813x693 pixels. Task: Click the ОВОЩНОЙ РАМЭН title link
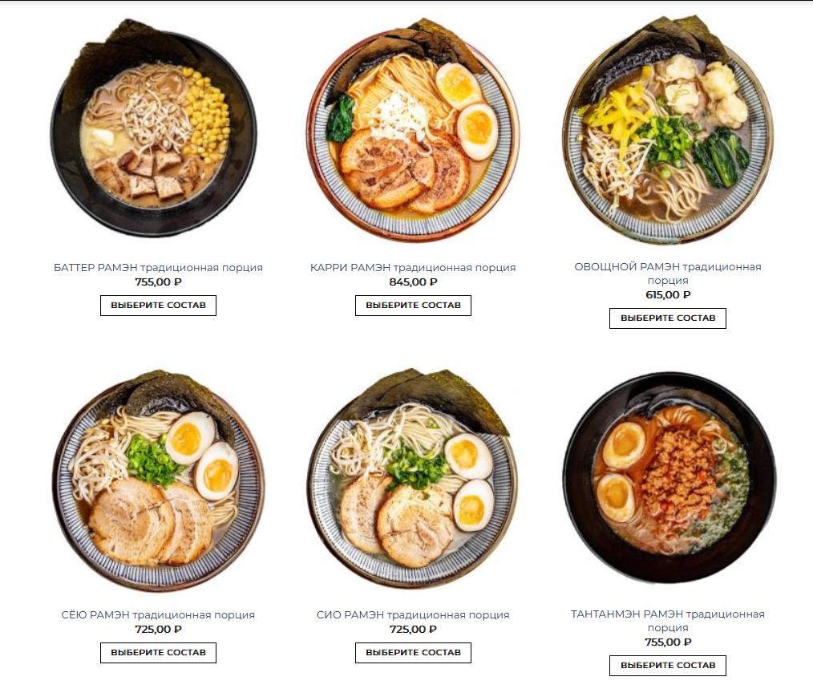pyautogui.click(x=668, y=274)
